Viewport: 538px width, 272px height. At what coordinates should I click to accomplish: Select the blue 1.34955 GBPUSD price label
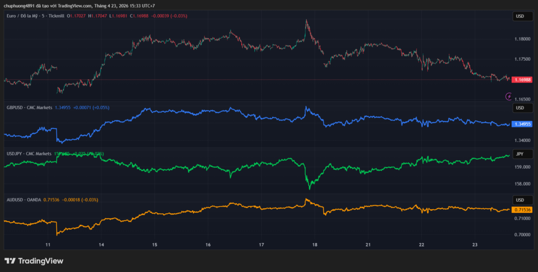pyautogui.click(x=522, y=124)
